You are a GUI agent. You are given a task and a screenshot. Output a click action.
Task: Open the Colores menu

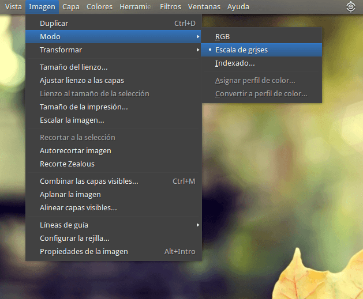coord(99,7)
